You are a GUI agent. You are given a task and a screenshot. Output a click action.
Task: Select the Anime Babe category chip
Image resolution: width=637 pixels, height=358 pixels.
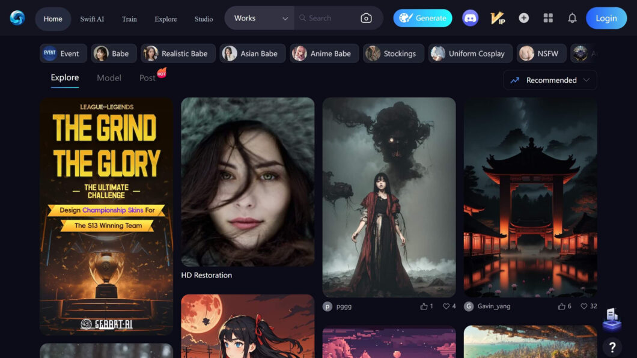tap(324, 53)
